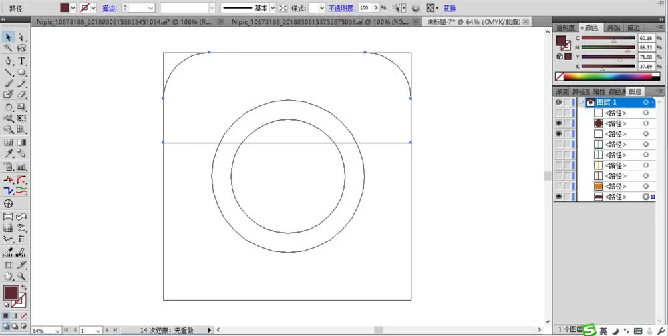Select the Ellipse shape tool
Viewport: 668px width, 336px height.
pyautogui.click(x=21, y=72)
